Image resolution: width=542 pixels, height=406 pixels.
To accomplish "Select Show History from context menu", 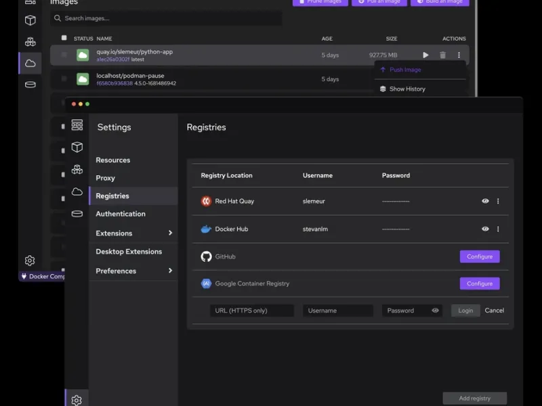I will [407, 89].
